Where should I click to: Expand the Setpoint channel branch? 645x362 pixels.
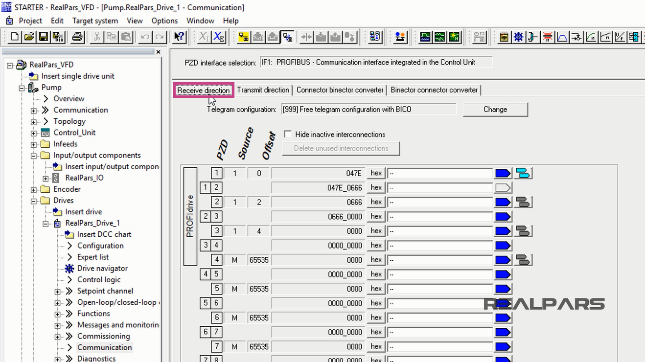point(57,291)
